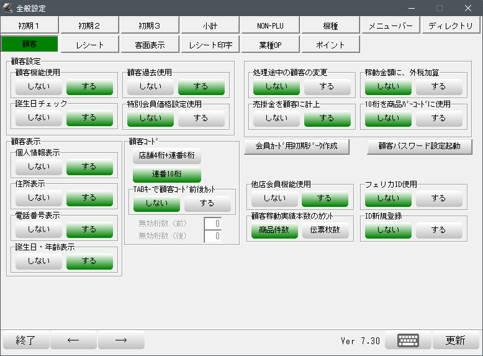The height and width of the screenshot is (356, 483).
Task: Set 顧客機能使用 to しない
Action: point(38,86)
